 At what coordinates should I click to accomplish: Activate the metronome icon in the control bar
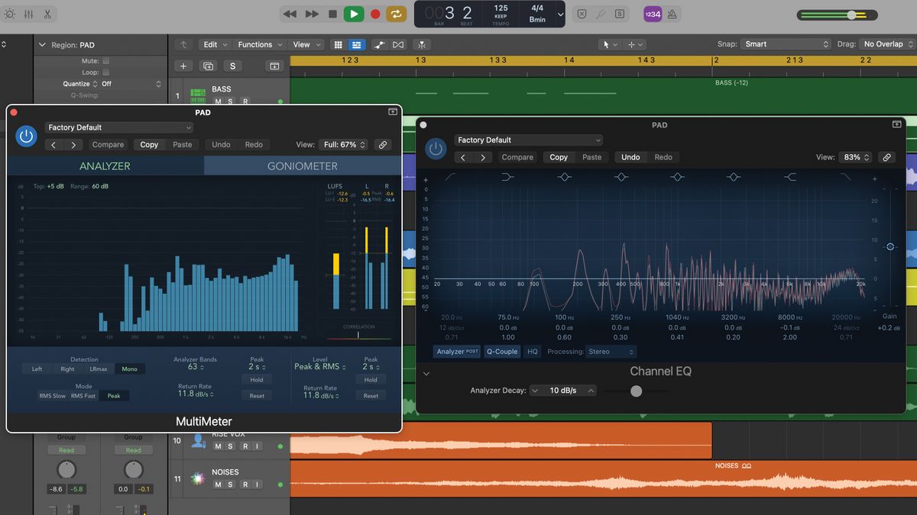(671, 14)
